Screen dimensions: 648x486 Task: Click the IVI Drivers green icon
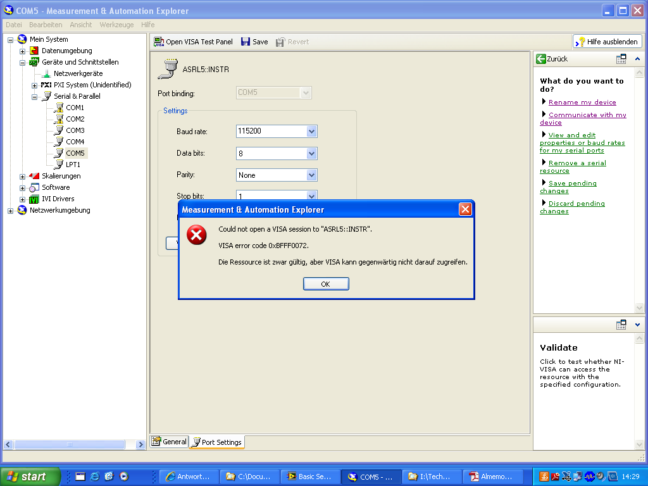click(34, 199)
